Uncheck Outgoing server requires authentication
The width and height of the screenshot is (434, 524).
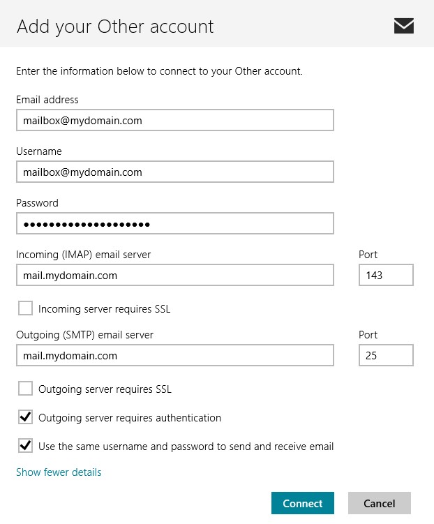[x=25, y=417]
